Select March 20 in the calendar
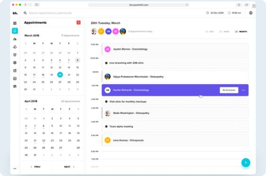266x176 pixels. pyautogui.click(x=60, y=75)
